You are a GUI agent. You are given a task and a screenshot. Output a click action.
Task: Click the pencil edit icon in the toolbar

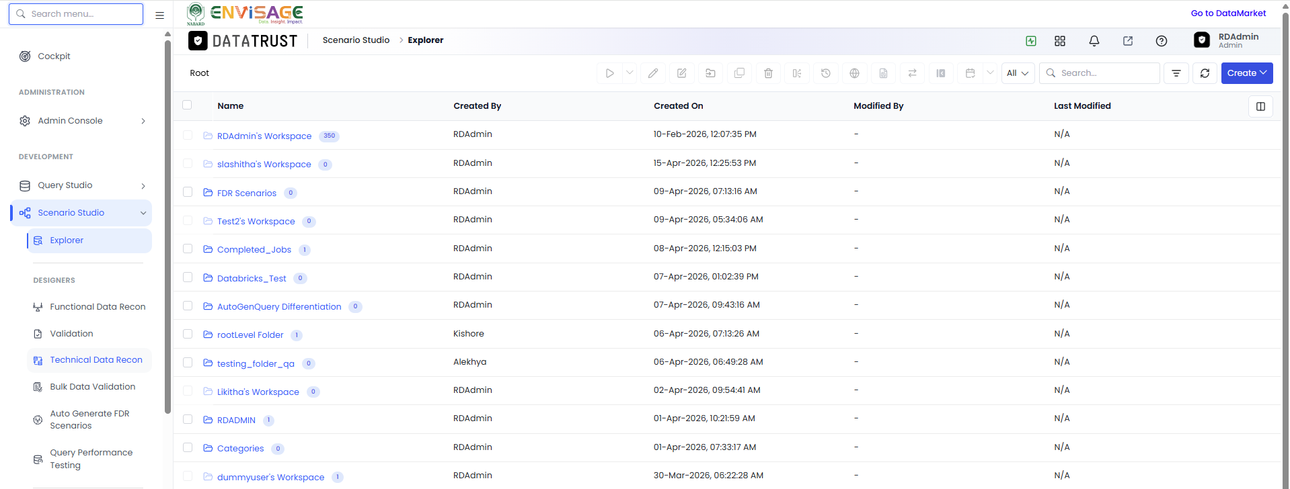(653, 73)
